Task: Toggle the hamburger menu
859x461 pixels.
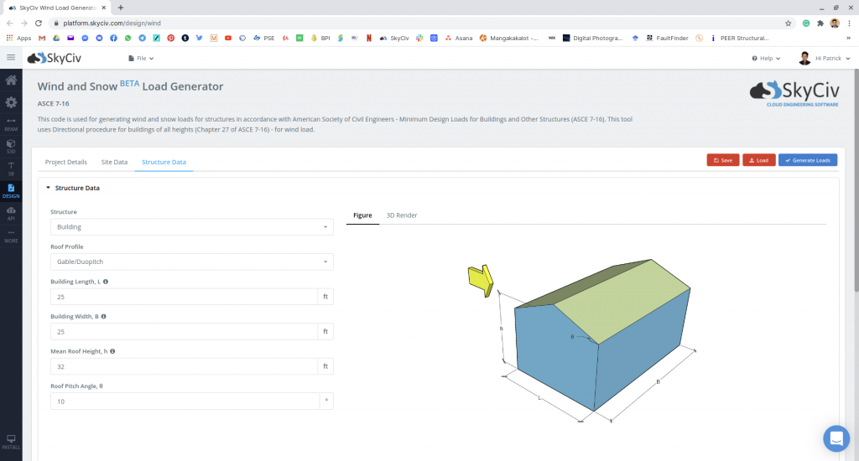Action: tap(11, 58)
